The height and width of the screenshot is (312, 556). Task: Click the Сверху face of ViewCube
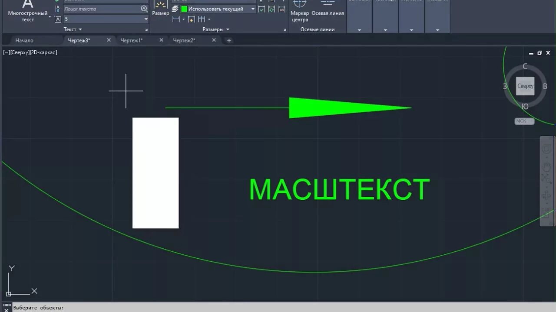[x=525, y=86]
